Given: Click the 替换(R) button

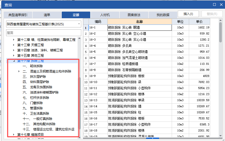Looking at the screenshot, I should pos(212,14).
